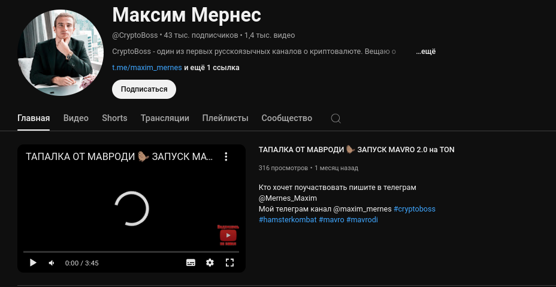Play the featured video

point(33,262)
